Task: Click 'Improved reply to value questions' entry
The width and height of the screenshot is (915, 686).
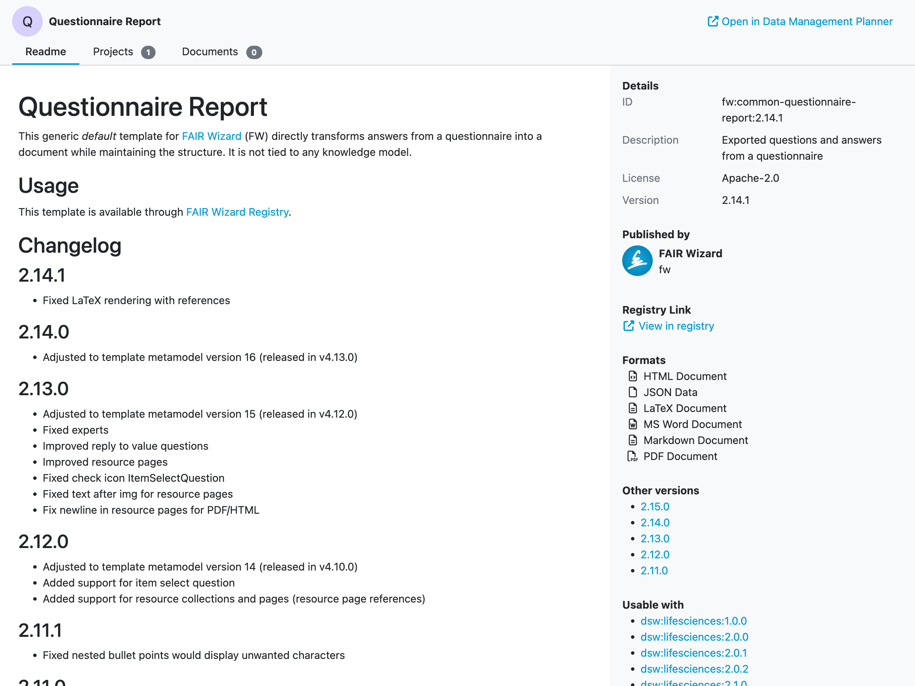Action: [125, 446]
